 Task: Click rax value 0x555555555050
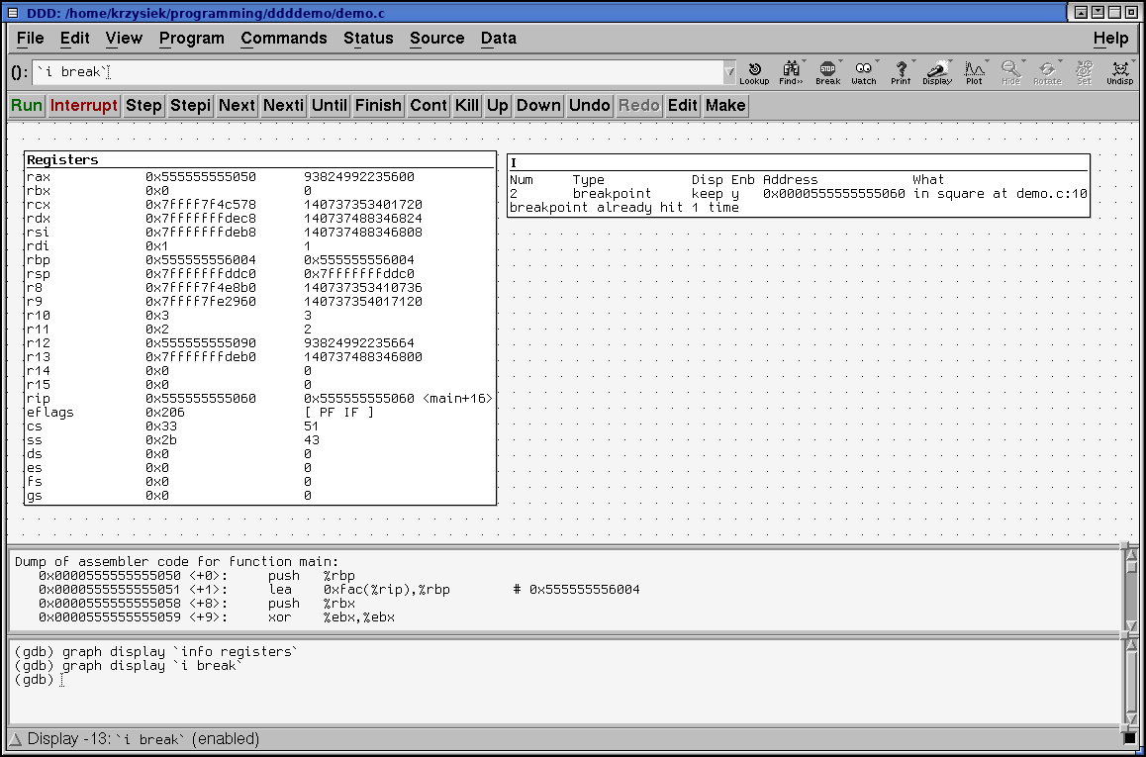(x=201, y=177)
